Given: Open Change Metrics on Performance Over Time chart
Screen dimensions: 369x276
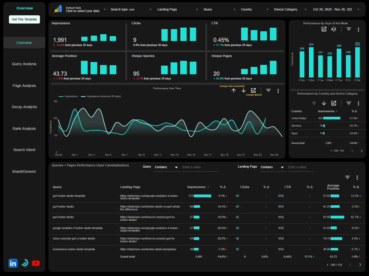Looking at the screenshot, I should (253, 90).
